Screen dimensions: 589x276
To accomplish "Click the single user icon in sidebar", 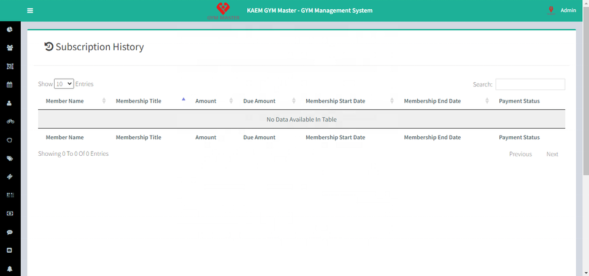I will (10, 103).
